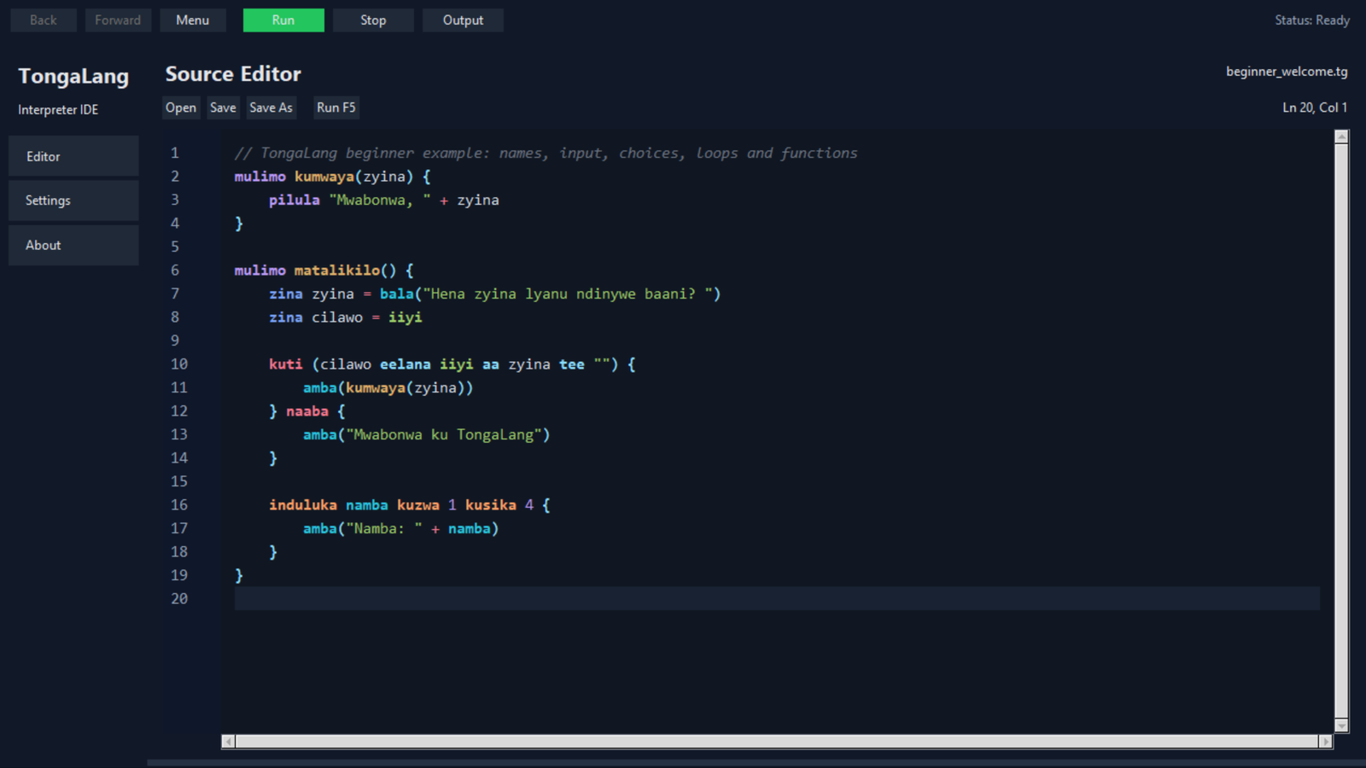Click the 'kusika' keyword on line 16
1366x768 pixels.
pyautogui.click(x=491, y=505)
